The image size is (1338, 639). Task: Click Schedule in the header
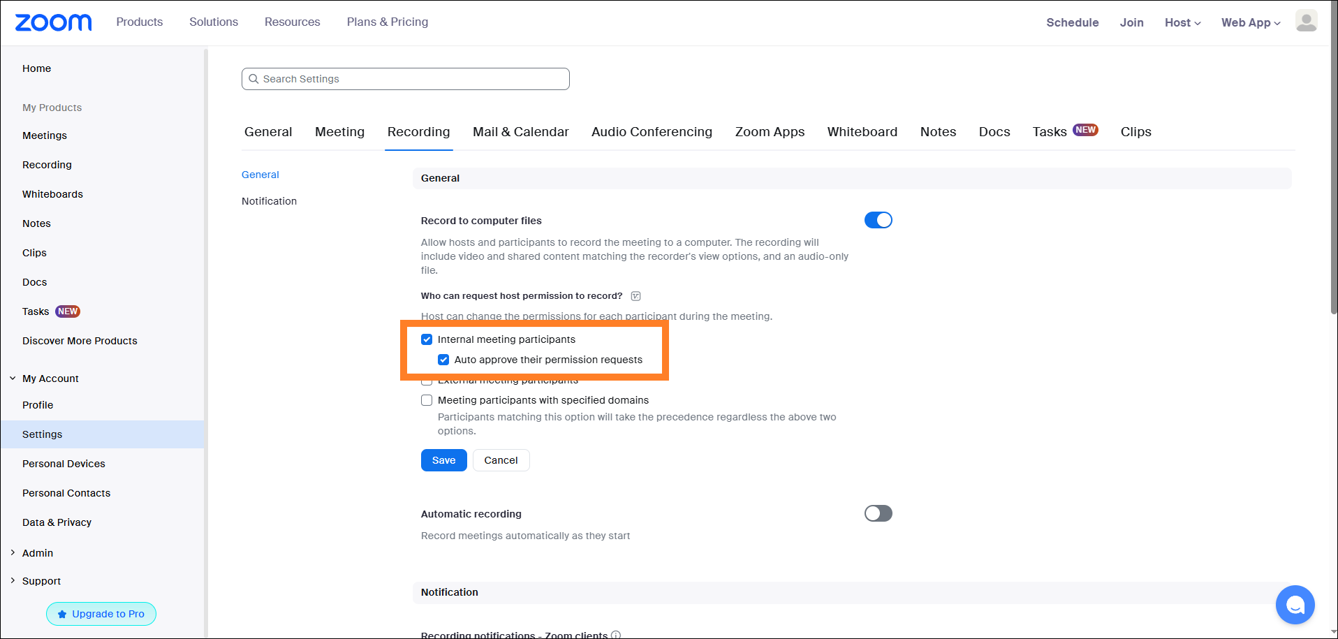pyautogui.click(x=1072, y=22)
